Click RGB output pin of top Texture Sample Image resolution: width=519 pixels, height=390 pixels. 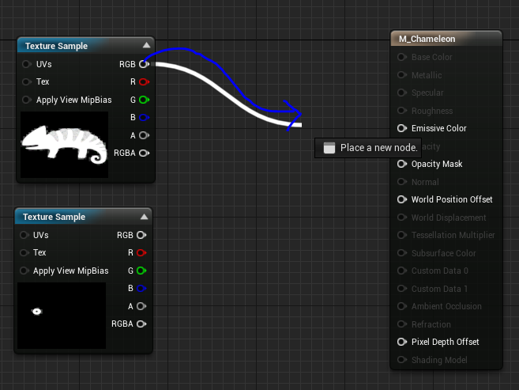(144, 64)
